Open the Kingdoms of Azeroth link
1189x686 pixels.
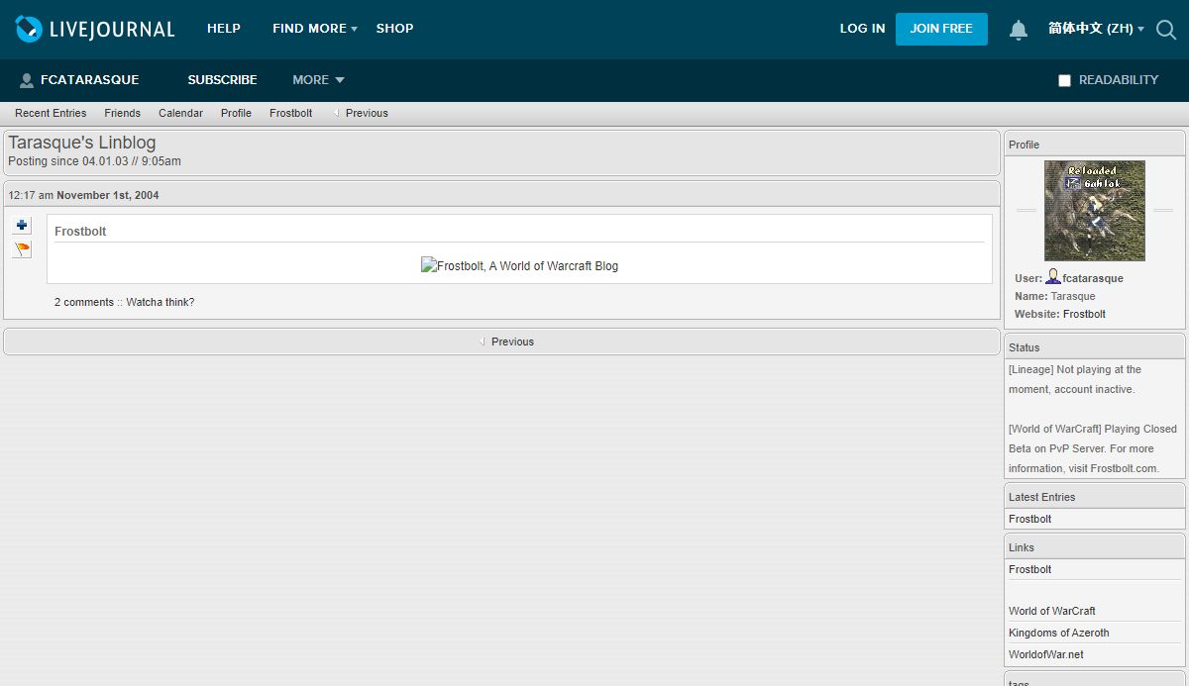[1059, 633]
